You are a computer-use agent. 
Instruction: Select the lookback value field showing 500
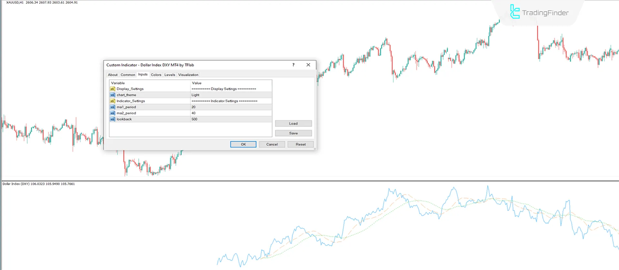pos(231,119)
